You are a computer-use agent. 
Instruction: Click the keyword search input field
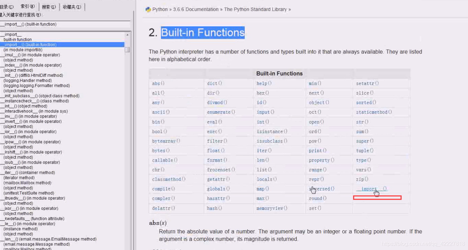point(65,24)
